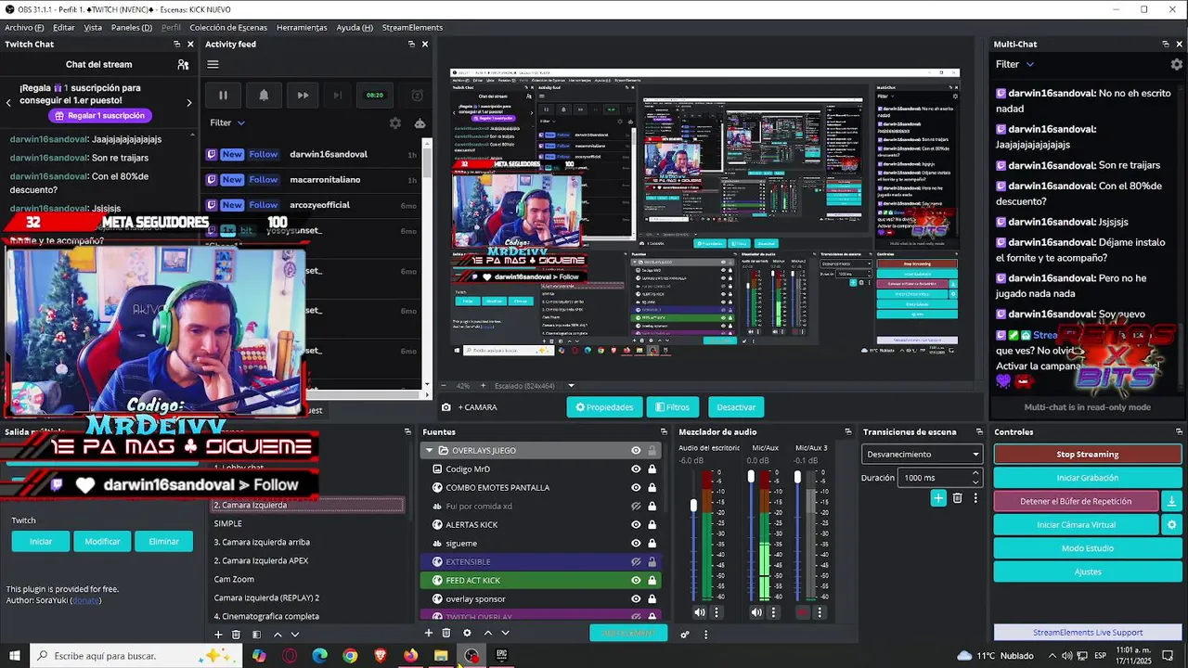Move selected scene up
The image size is (1188, 668).
coord(278,635)
